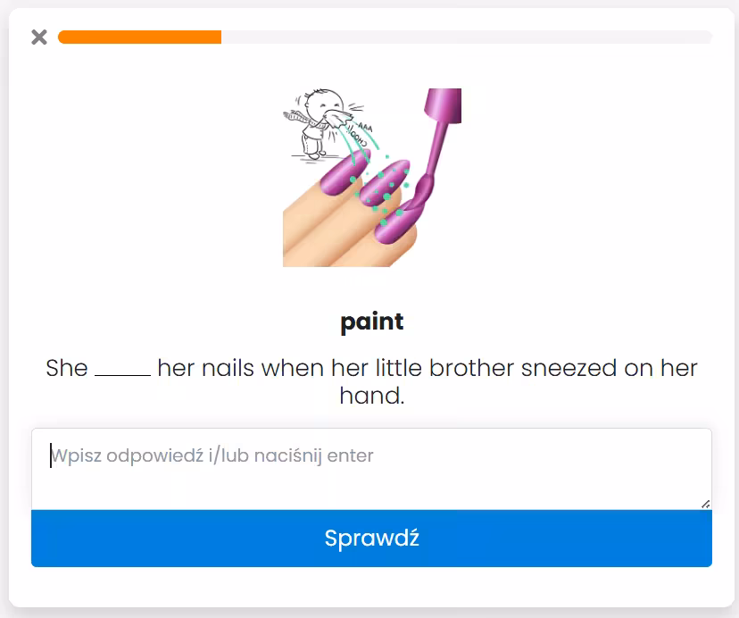The image size is (739, 618).
Task: Click the orange filled progress bar segment
Action: 139,37
